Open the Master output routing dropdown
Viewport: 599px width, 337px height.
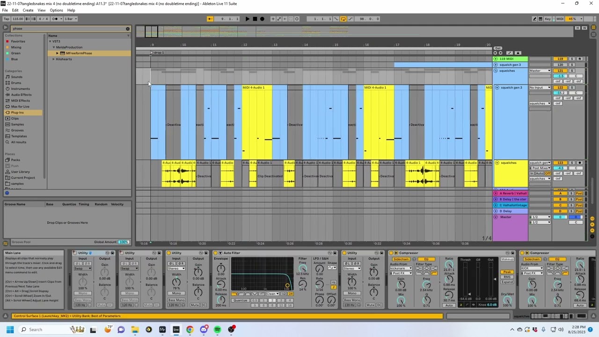540,71
